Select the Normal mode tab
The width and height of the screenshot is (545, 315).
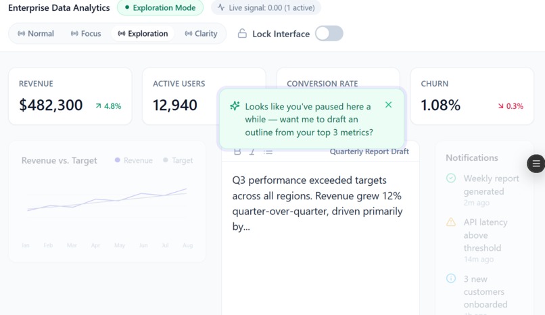(36, 34)
